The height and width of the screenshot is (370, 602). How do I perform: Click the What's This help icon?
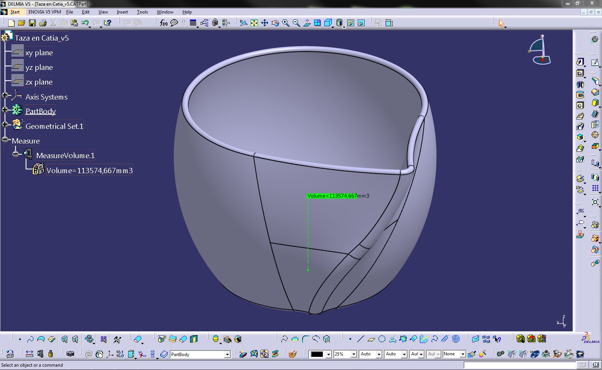108,23
